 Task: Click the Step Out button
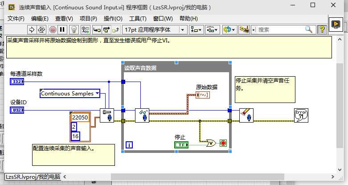116,29
